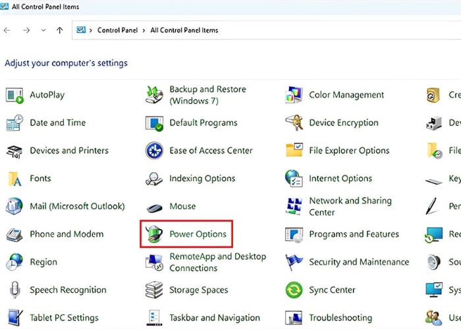461x329 pixels.
Task: Click the Color Management icon
Action: (294, 95)
